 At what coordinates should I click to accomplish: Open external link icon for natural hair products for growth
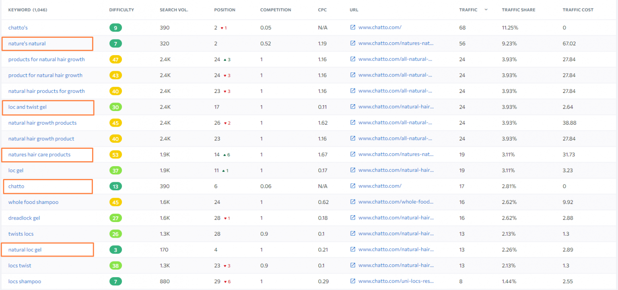coord(353,91)
